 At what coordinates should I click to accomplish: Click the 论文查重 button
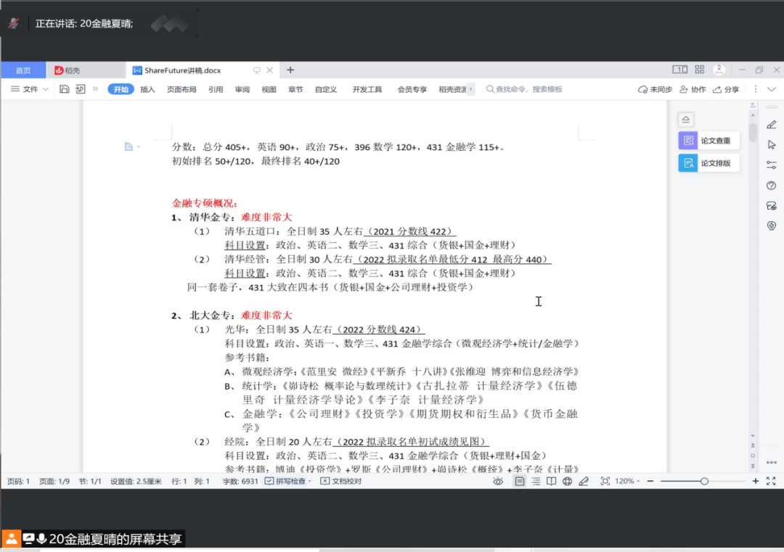(x=709, y=141)
